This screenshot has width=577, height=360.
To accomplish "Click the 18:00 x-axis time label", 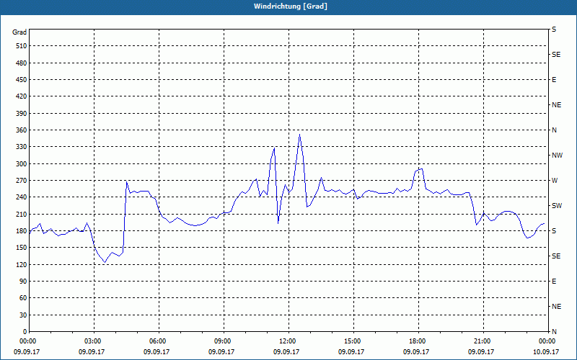I will click(417, 341).
